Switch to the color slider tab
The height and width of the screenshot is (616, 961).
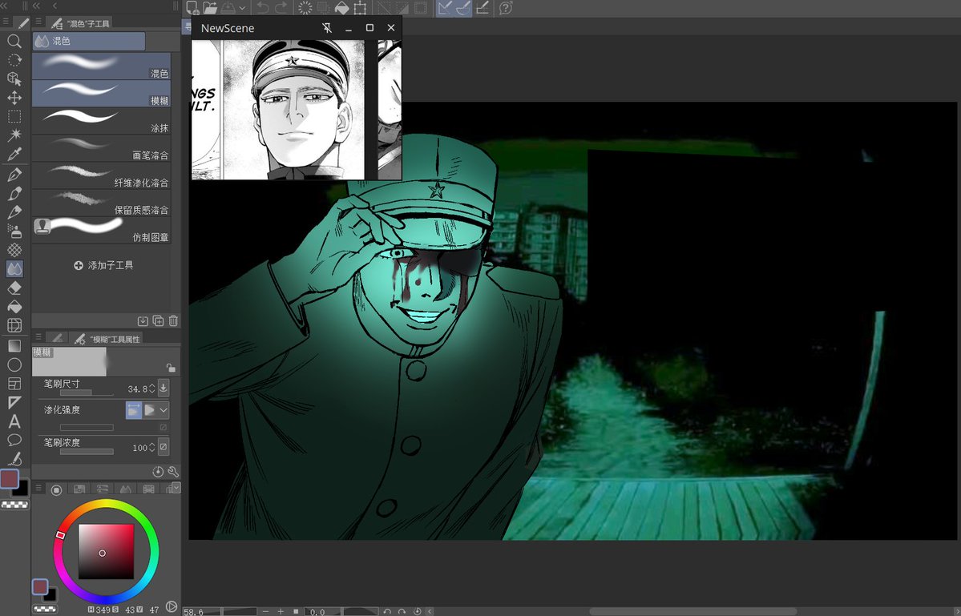(x=103, y=489)
